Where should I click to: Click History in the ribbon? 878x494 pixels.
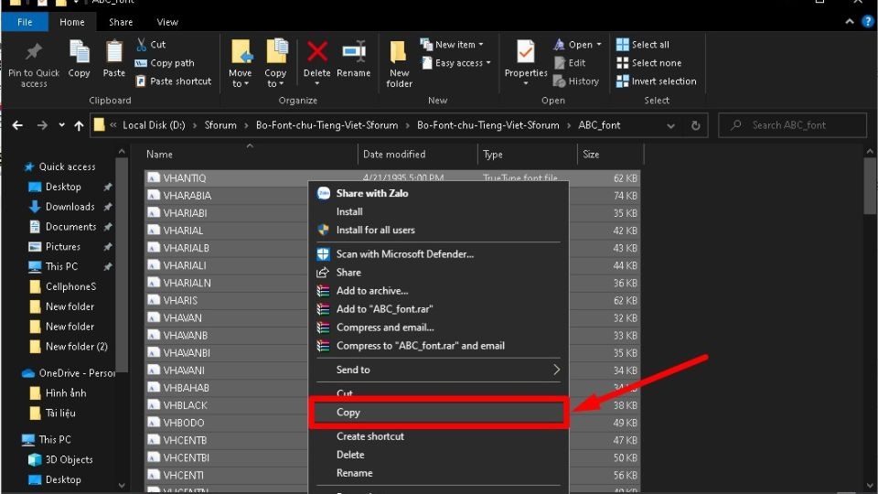pyautogui.click(x=576, y=81)
